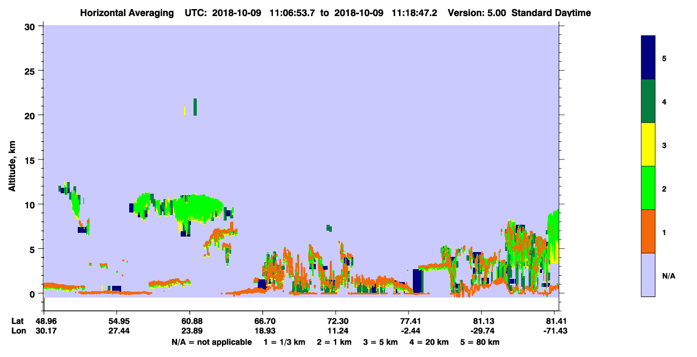Click the longitude value -71.43
Screen dimensions: 697x357
(556, 331)
